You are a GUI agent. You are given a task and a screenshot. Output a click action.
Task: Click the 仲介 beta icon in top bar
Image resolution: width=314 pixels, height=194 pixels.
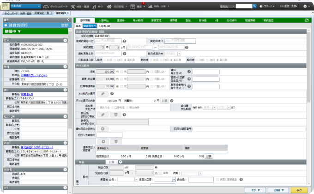[94, 6]
